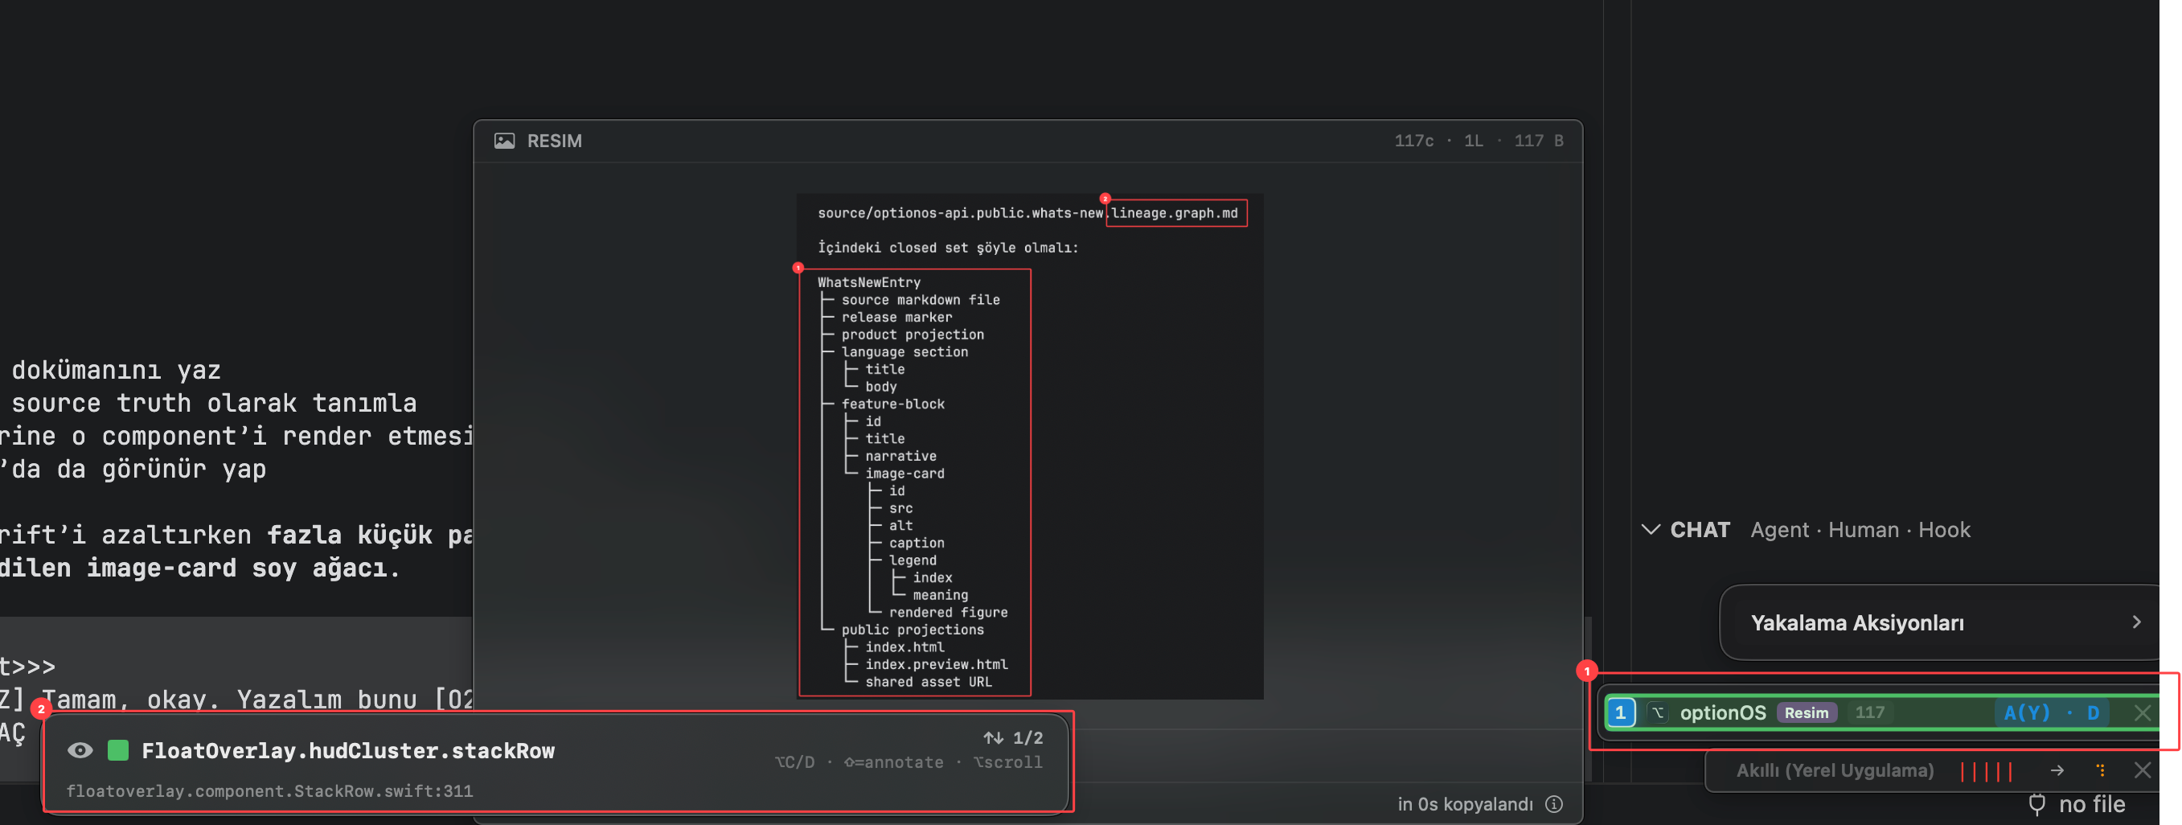
Task: Click the ⇧=annotate hint text
Action: point(892,762)
